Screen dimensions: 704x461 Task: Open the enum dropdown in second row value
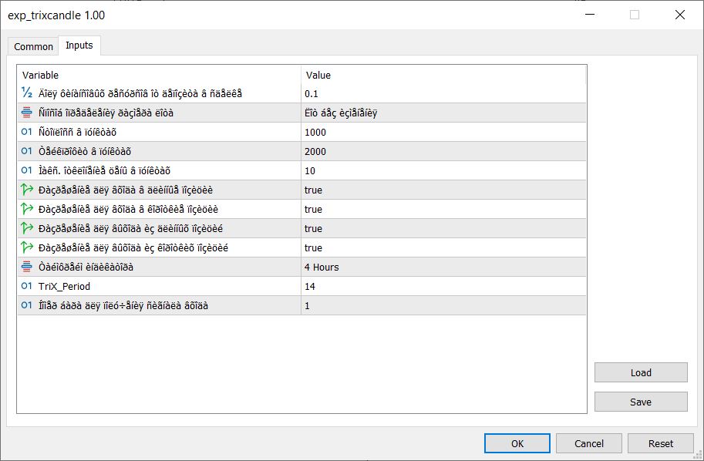click(443, 113)
